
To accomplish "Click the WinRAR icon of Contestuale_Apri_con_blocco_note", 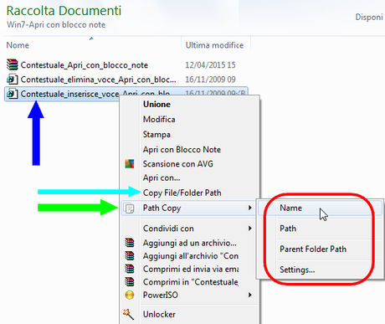I will (13, 64).
